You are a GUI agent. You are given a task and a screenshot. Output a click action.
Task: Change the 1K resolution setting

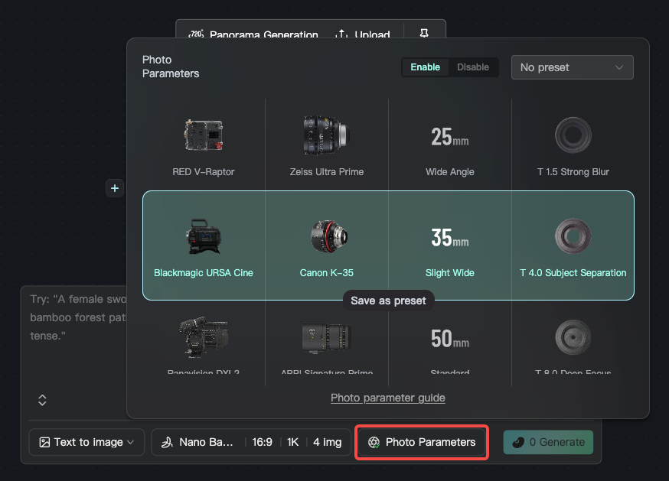tap(292, 442)
